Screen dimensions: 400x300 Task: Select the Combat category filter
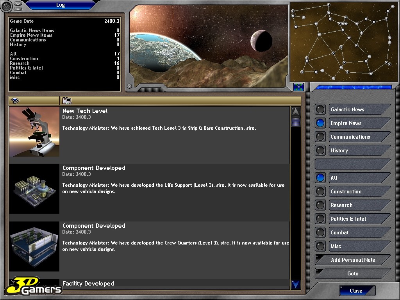coord(359,232)
